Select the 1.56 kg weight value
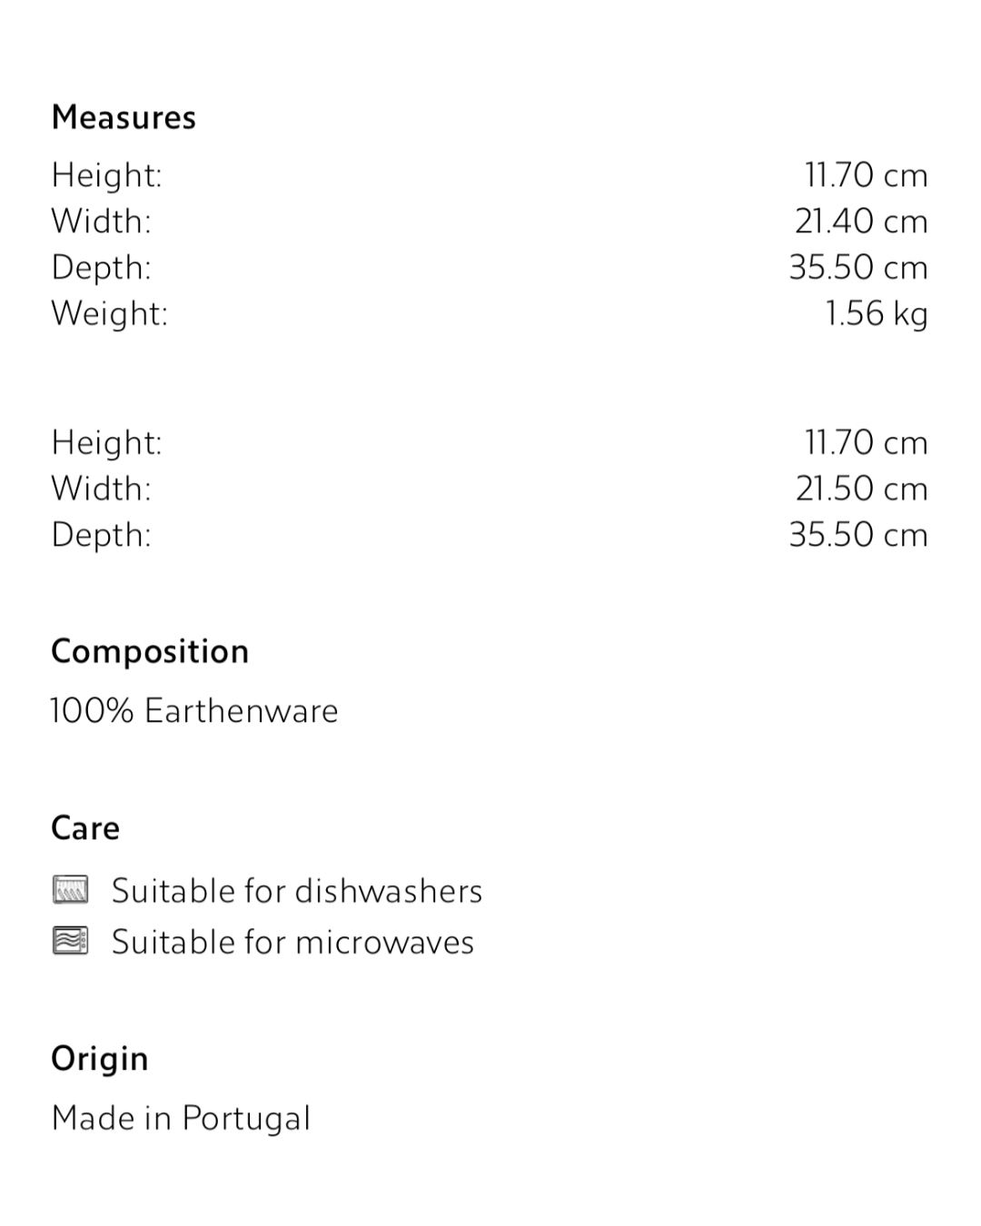 click(x=876, y=313)
